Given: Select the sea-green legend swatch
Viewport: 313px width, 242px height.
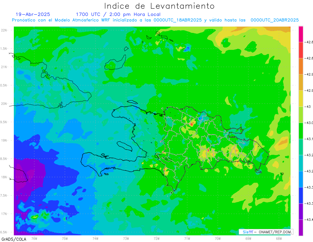Looking at the screenshot, I should pyautogui.click(x=301, y=147).
